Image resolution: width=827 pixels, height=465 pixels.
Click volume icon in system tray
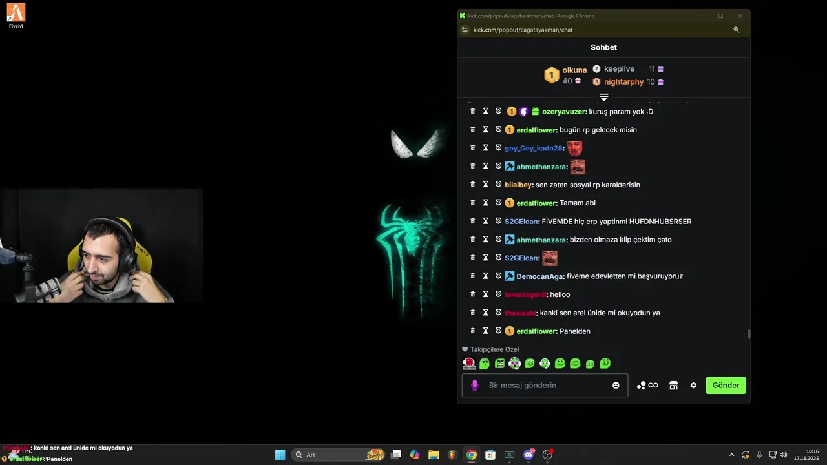point(784,455)
